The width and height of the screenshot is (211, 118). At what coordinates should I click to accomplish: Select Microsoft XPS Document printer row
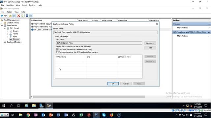point(42,24)
